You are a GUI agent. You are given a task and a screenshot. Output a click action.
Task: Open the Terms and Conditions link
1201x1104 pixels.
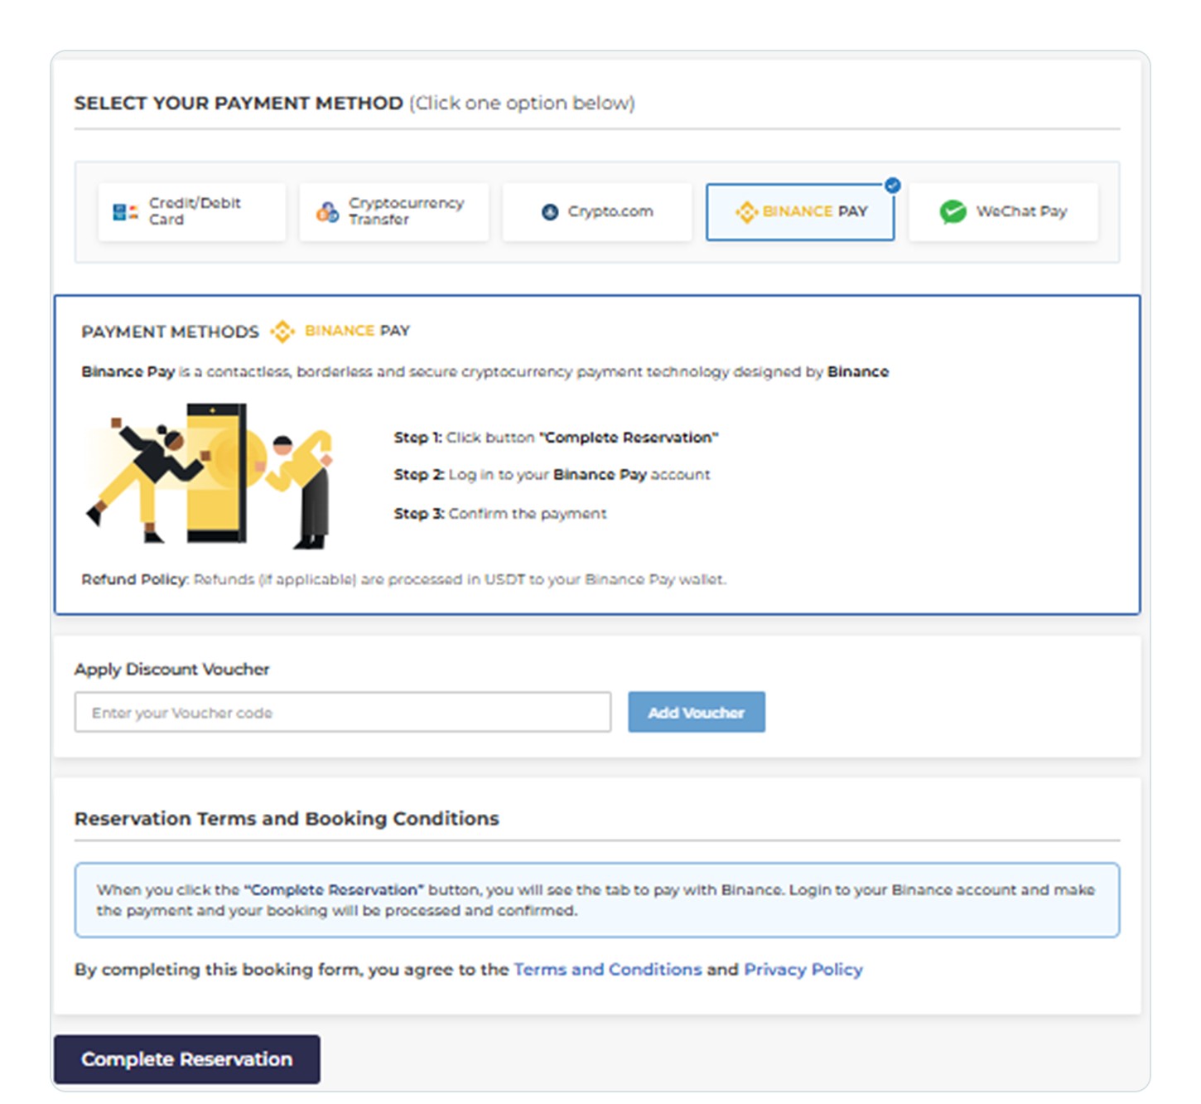608,970
